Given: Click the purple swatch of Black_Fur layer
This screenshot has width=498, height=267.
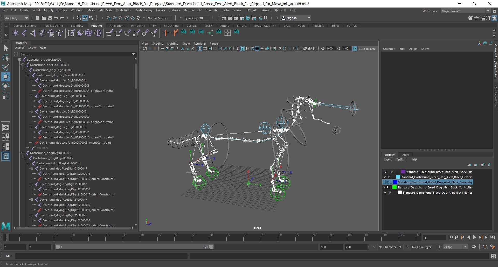Looking at the screenshot, I should click(x=403, y=172).
